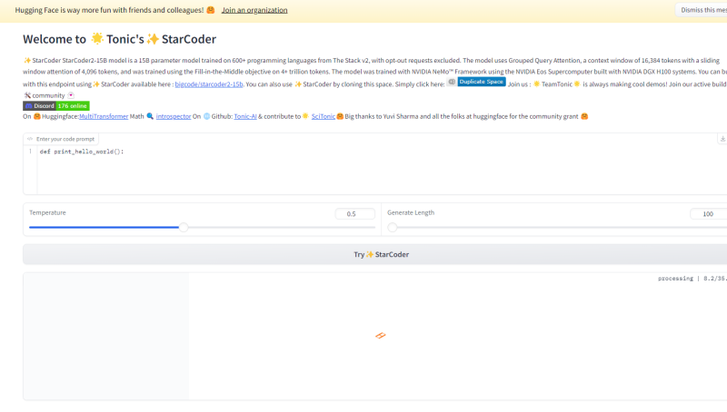
Task: Click into the code prompt editor
Action: tap(380, 169)
